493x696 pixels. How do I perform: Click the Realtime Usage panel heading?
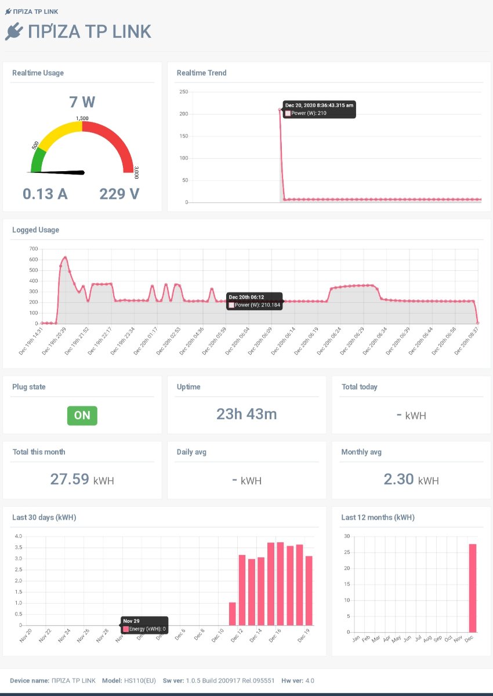point(38,73)
